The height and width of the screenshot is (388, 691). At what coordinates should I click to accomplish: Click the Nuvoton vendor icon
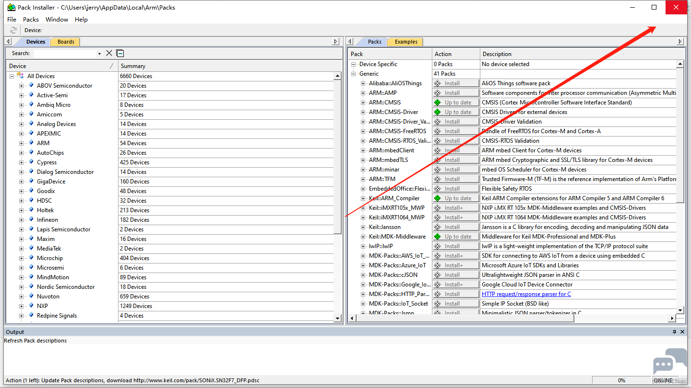(31, 296)
